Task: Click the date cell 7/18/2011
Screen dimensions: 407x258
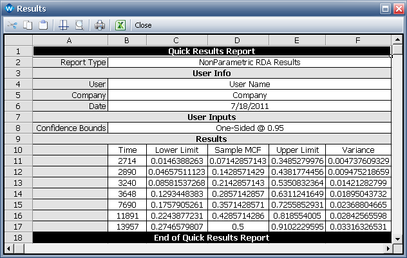Action: click(249, 106)
